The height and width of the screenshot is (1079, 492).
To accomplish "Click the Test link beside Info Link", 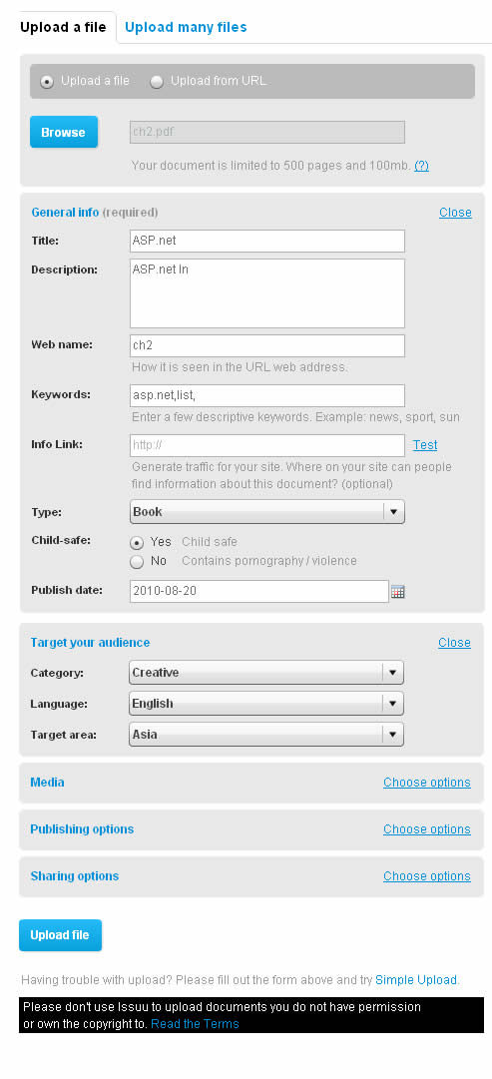I will [x=425, y=445].
